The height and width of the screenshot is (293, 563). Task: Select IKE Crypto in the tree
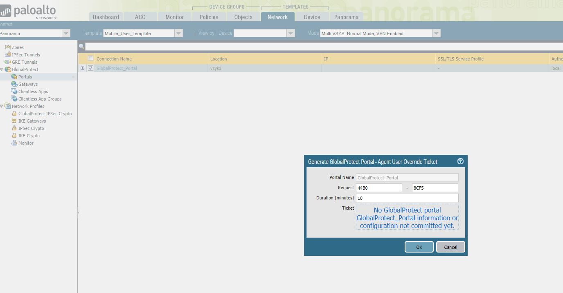(29, 136)
